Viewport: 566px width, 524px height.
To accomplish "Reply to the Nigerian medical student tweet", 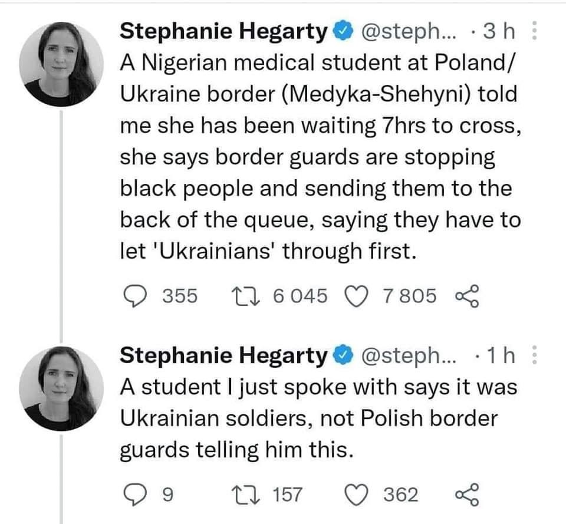I will (x=135, y=296).
